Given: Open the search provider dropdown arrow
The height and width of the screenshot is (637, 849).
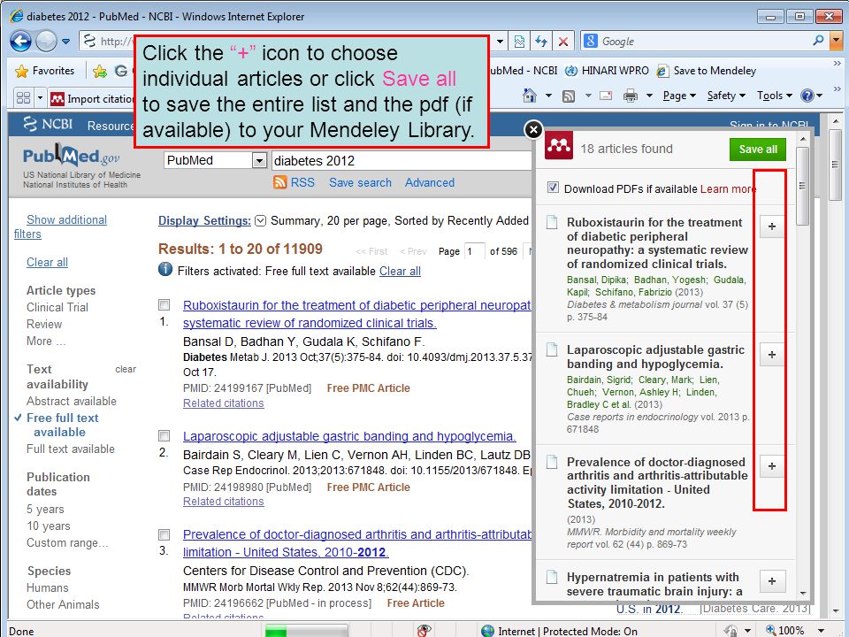Looking at the screenshot, I should pyautogui.click(x=836, y=41).
